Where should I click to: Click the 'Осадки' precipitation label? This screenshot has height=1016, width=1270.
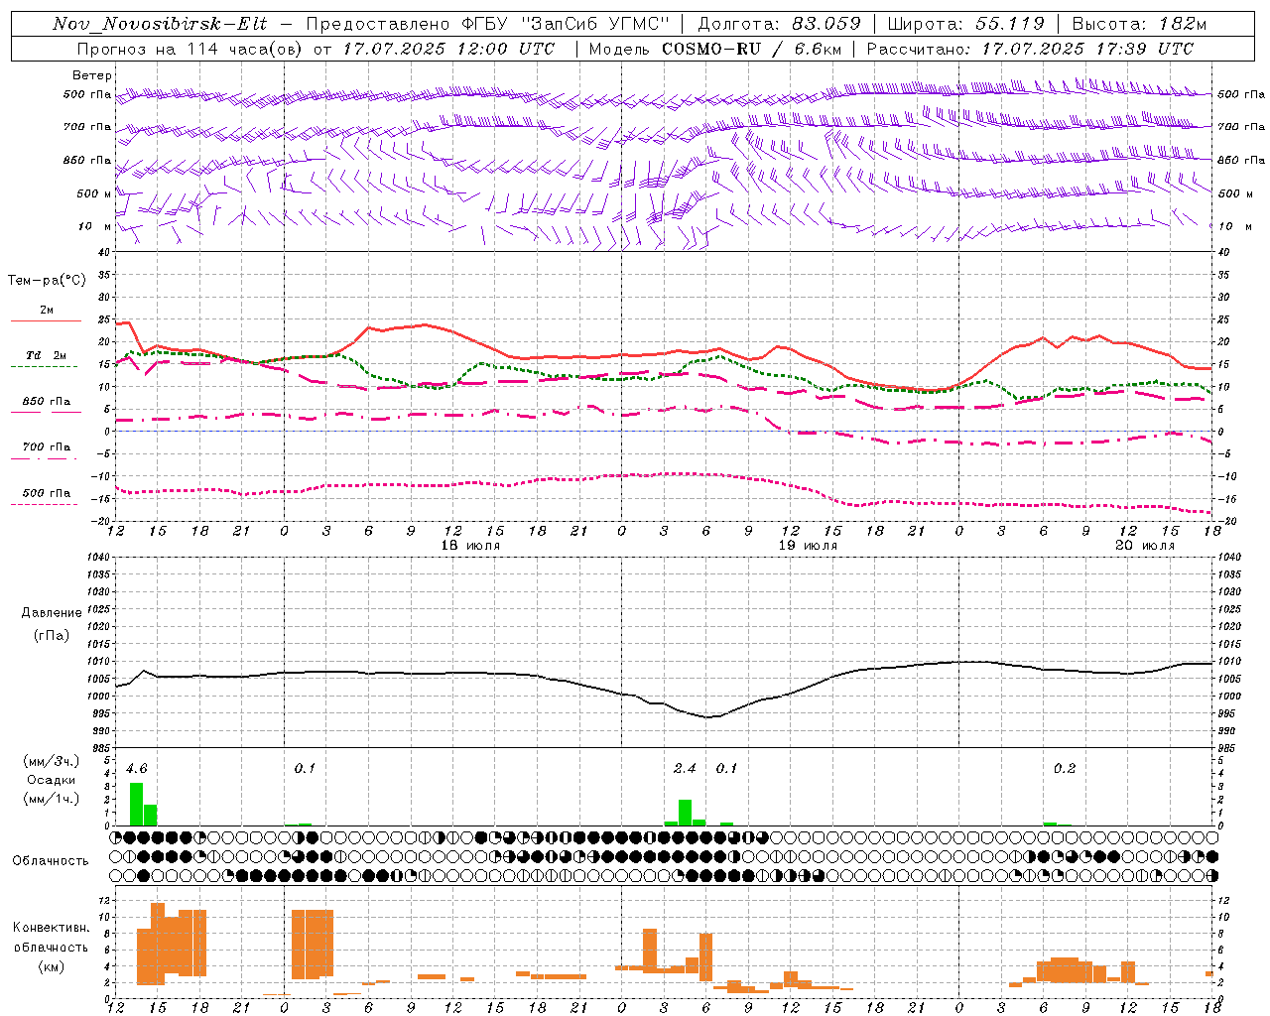51,780
